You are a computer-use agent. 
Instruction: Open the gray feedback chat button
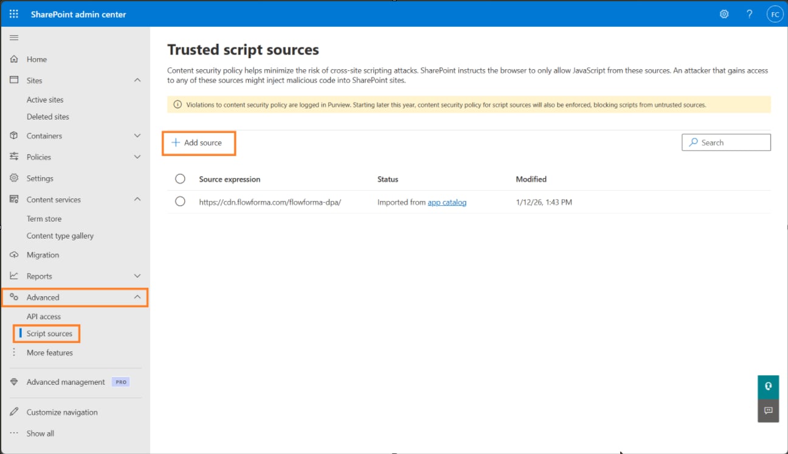(x=769, y=411)
